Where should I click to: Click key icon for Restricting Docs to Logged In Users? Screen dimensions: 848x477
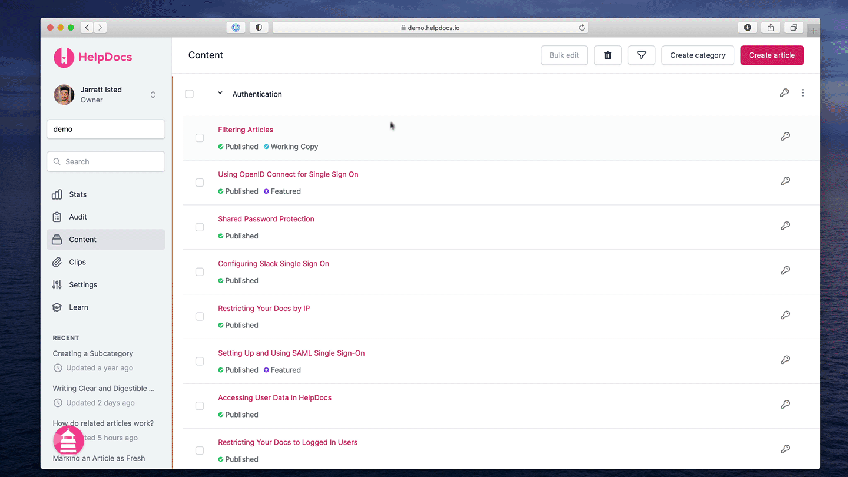pyautogui.click(x=785, y=449)
